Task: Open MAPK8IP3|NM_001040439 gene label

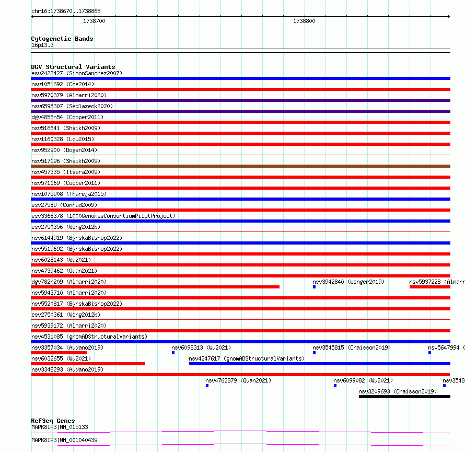Action: pos(64,440)
